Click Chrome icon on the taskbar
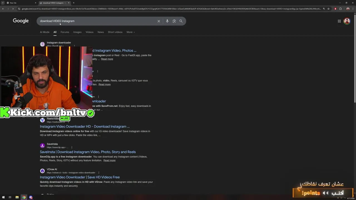Image resolution: width=356 pixels, height=200 pixels. [x=24, y=197]
